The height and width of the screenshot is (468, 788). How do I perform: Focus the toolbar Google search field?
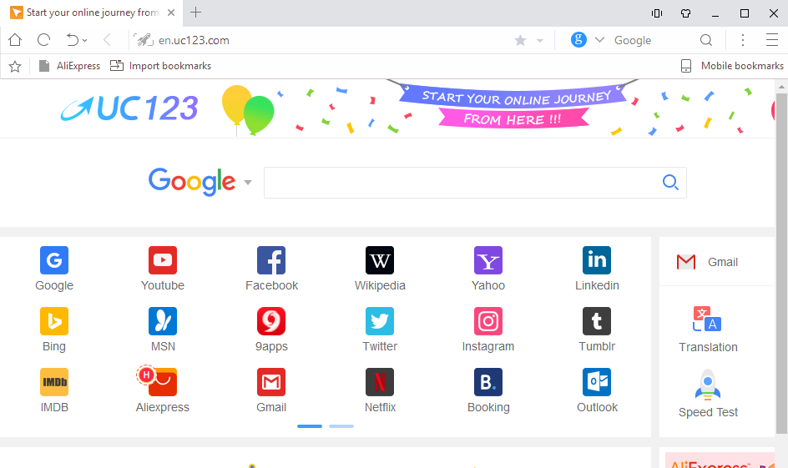click(651, 40)
